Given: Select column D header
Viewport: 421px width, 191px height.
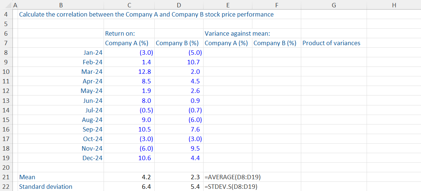Looking at the screenshot, I should 179,5.
